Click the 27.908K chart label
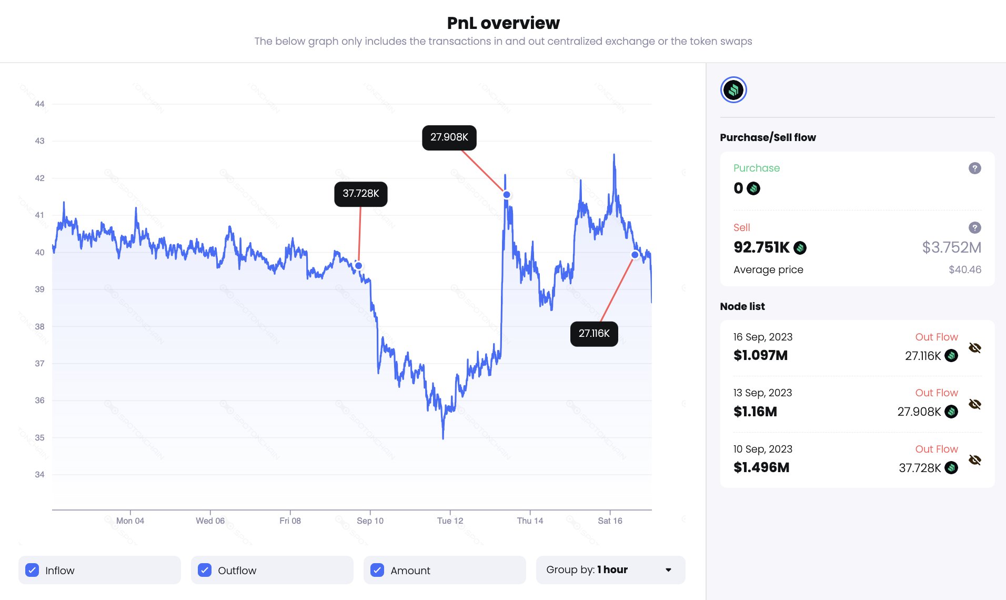The width and height of the screenshot is (1006, 600). coord(449,137)
